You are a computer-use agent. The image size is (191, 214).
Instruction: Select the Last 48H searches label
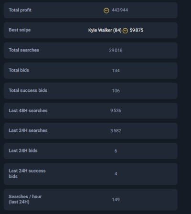coord(28,110)
